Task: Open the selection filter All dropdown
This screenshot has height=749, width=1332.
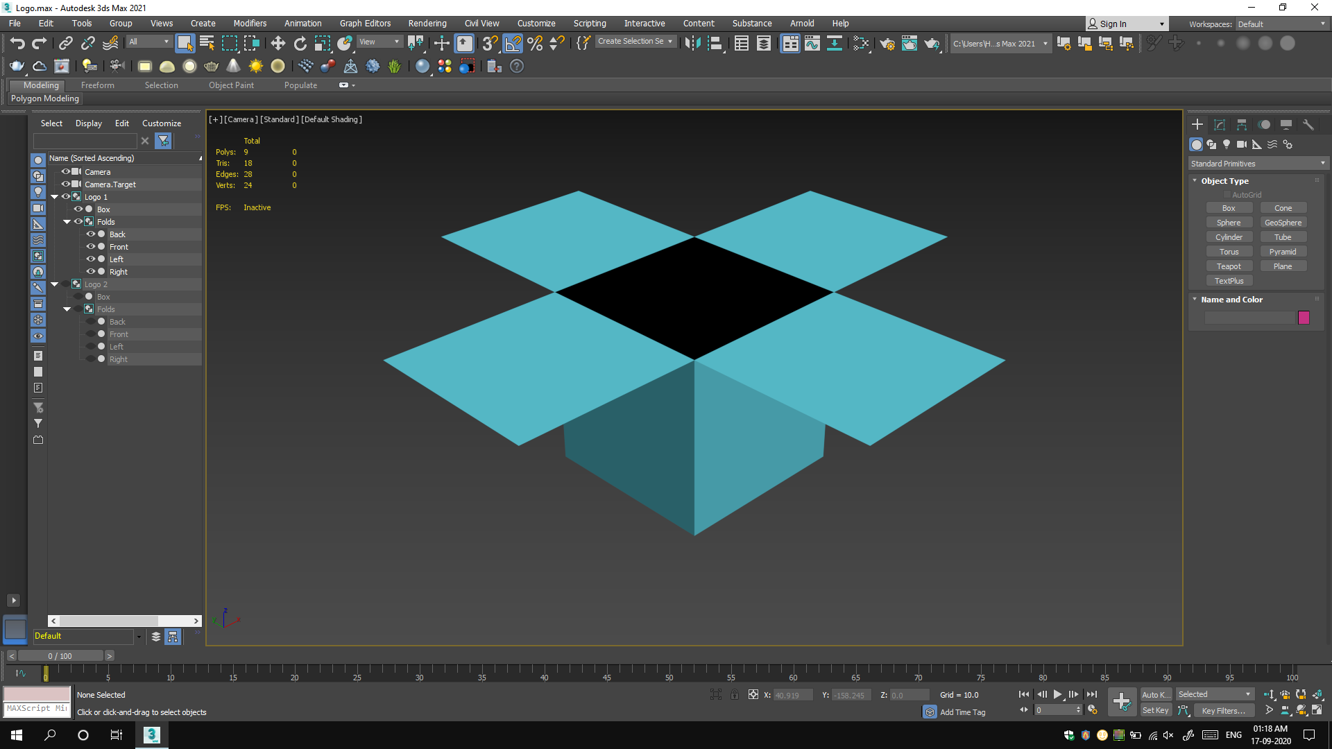Action: point(148,42)
